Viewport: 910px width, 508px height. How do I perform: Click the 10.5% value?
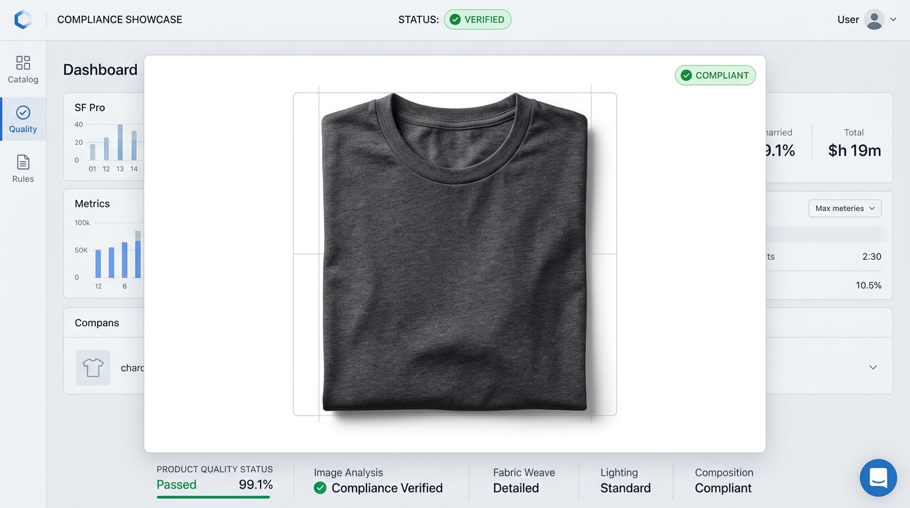(x=868, y=285)
